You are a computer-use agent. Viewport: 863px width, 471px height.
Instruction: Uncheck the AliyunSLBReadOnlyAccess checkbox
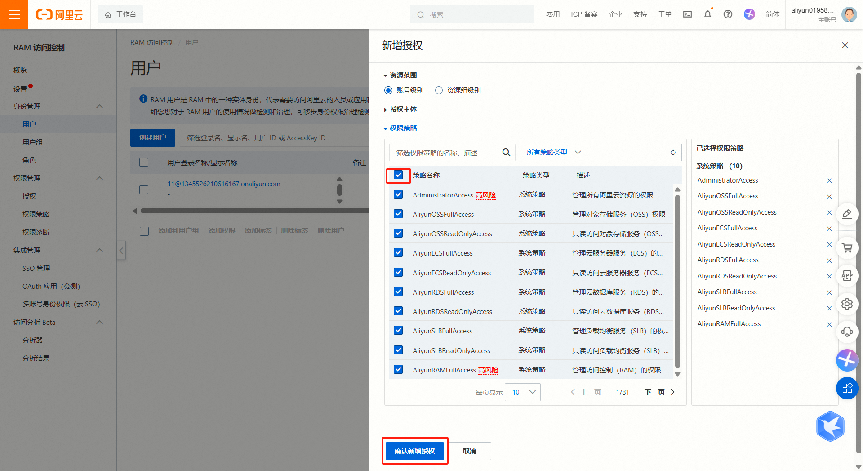[x=398, y=350]
